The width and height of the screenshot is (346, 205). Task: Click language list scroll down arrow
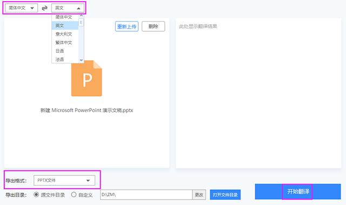point(81,60)
